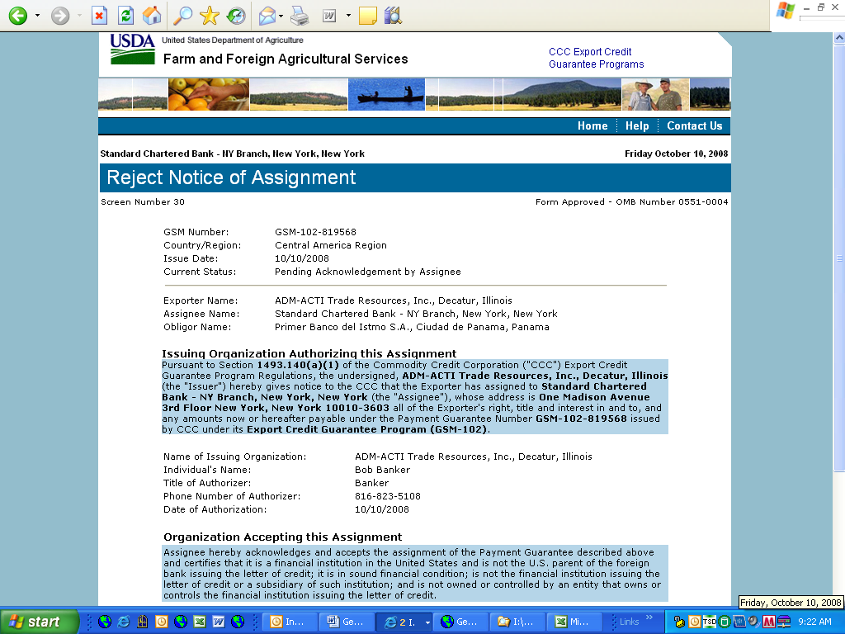Click the padlock key system tray icon
845x634 pixels.
pyautogui.click(x=680, y=622)
